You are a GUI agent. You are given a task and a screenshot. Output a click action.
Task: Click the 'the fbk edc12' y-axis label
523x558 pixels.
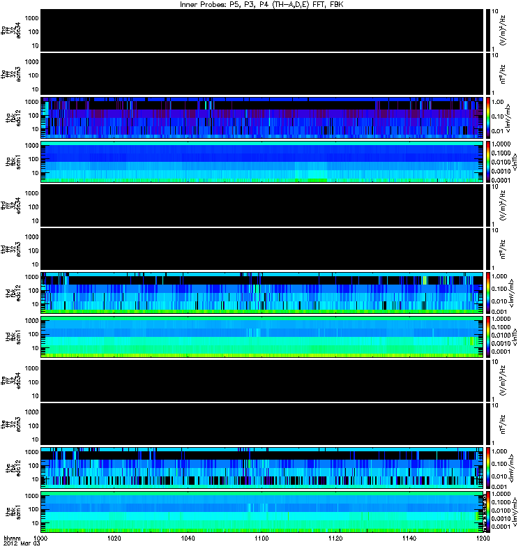tap(13, 468)
